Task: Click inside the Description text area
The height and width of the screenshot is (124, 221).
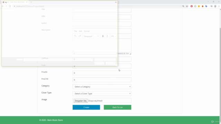Action: click(x=102, y=45)
